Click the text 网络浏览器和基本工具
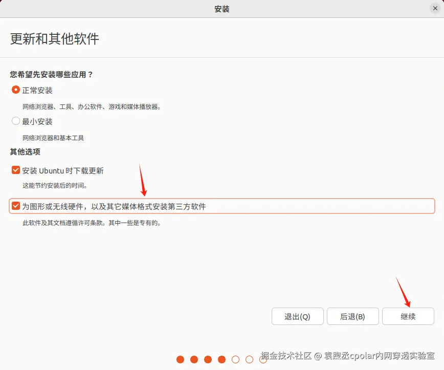This screenshot has width=444, height=370. 53,138
